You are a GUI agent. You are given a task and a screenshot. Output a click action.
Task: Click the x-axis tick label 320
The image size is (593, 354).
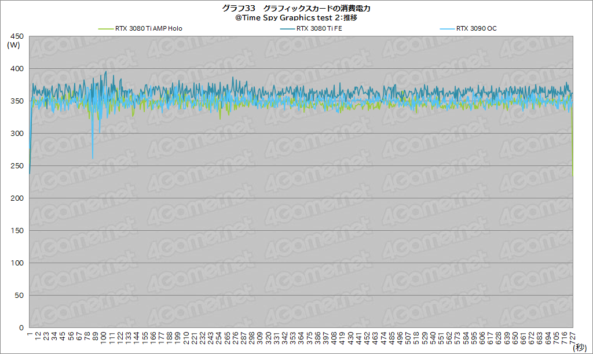pyautogui.click(x=268, y=338)
